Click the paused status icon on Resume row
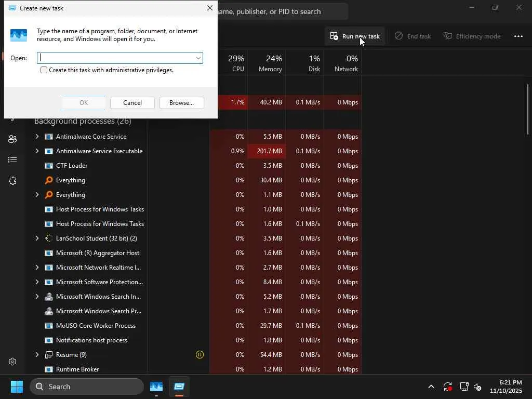Screen dimensions: 532x399 (x=200, y=354)
